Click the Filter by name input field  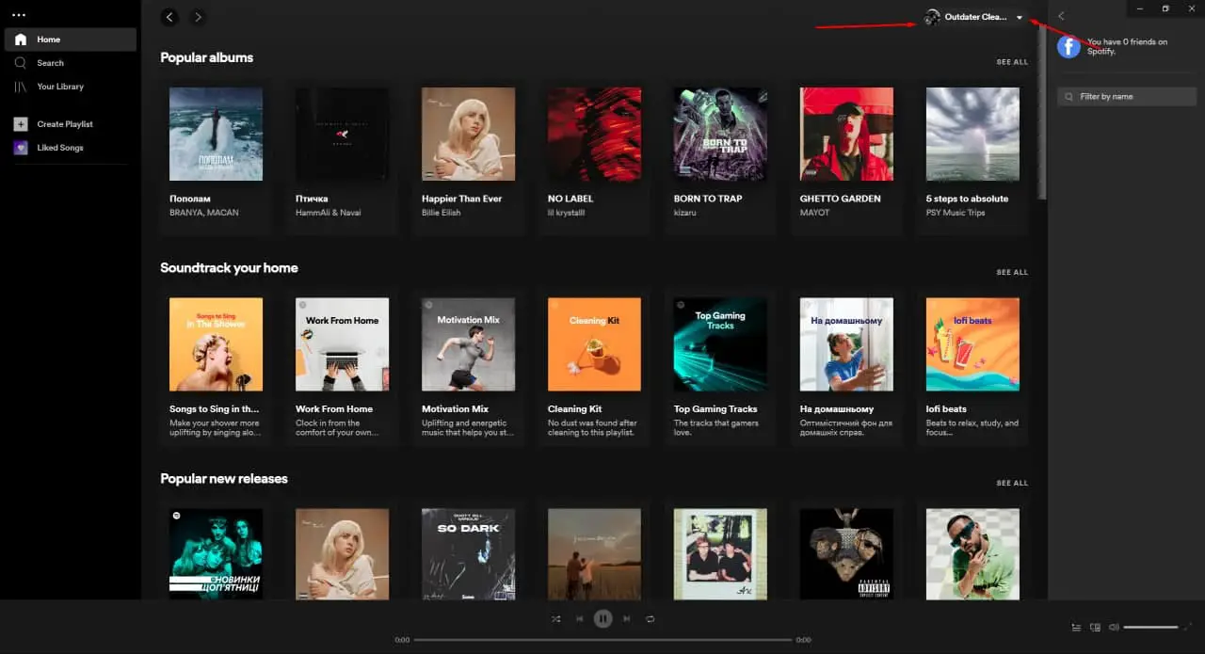pyautogui.click(x=1126, y=96)
